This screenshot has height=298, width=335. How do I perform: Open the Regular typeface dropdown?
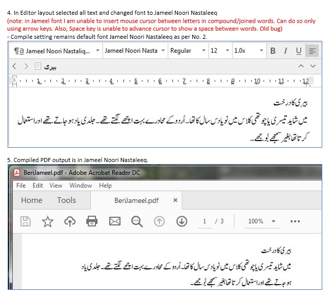188,51
